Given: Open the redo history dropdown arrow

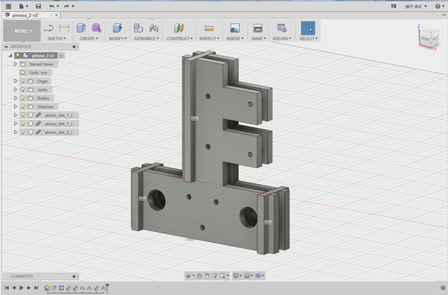Looking at the screenshot, I should tap(73, 6).
